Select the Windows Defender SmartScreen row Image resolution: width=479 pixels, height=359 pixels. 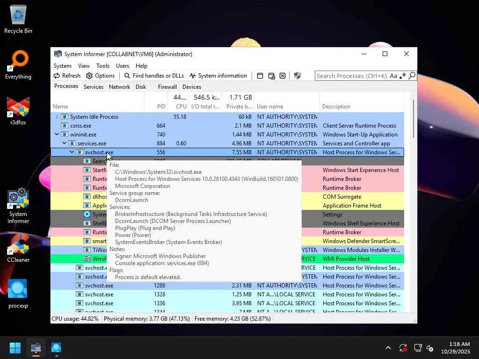click(x=227, y=241)
